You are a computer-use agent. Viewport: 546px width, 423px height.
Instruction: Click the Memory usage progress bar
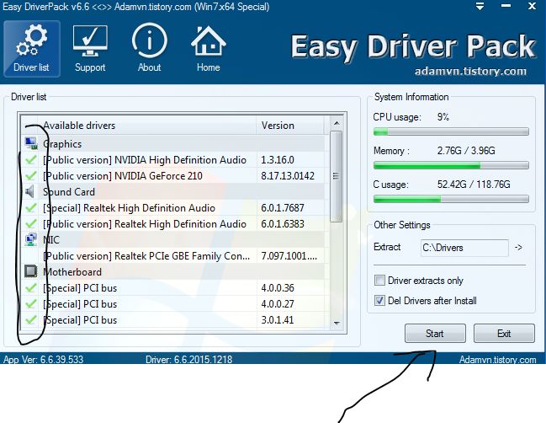click(451, 165)
